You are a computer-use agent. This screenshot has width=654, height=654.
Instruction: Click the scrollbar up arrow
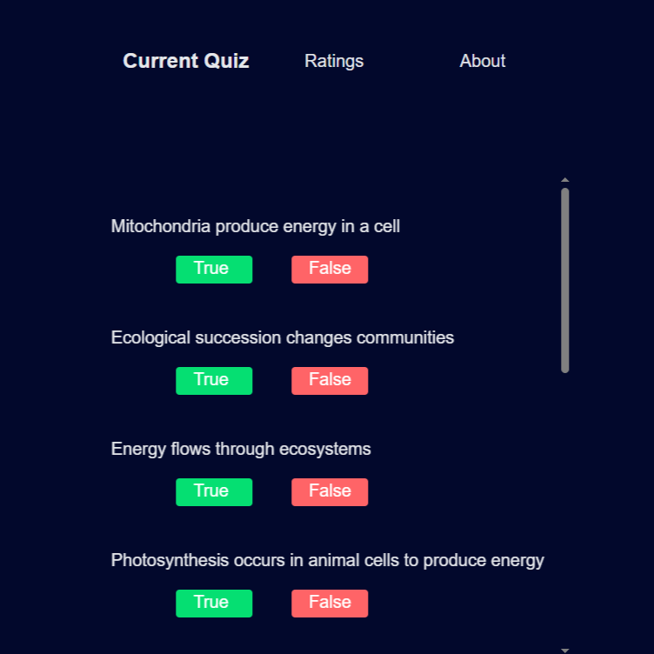click(x=565, y=180)
